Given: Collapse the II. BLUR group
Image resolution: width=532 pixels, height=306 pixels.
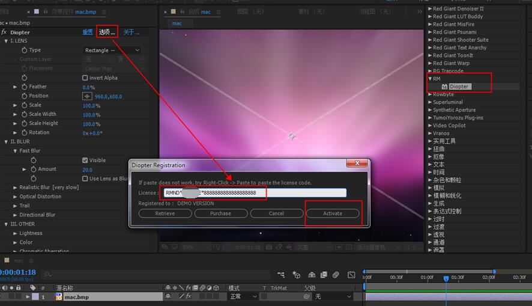Looking at the screenshot, I should tap(6, 142).
